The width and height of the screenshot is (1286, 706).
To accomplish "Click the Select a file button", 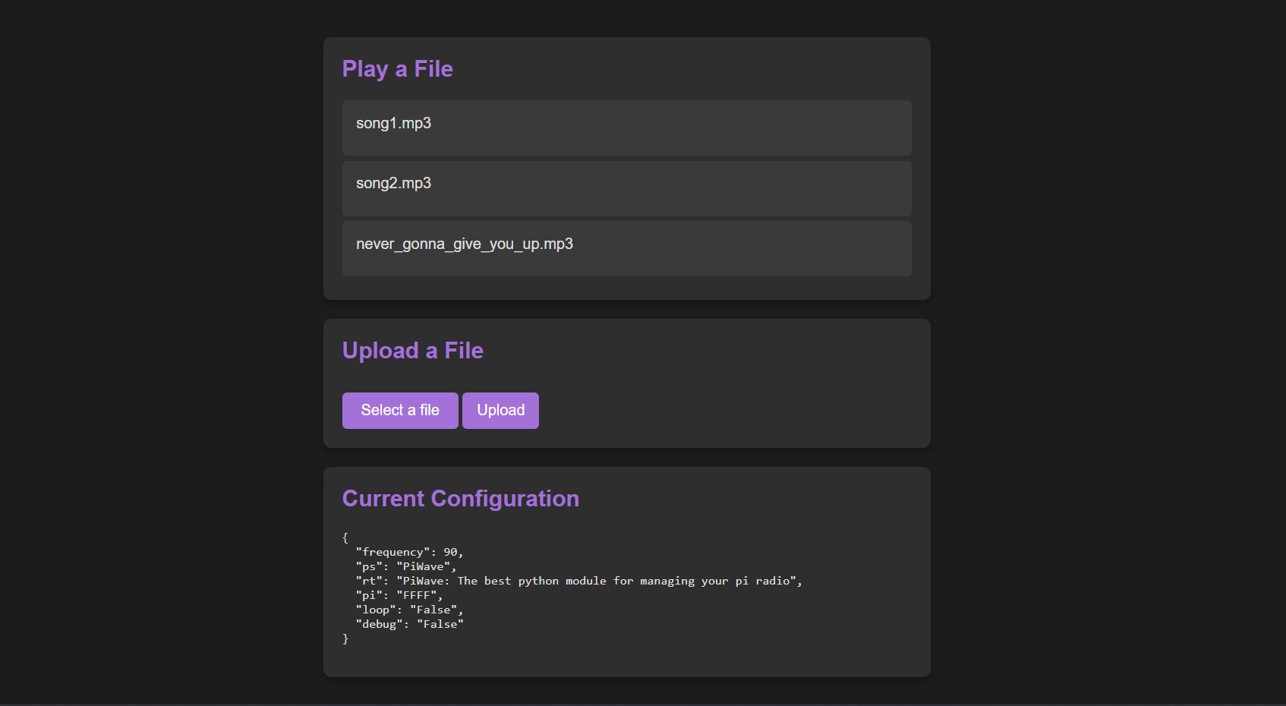I will pyautogui.click(x=400, y=411).
